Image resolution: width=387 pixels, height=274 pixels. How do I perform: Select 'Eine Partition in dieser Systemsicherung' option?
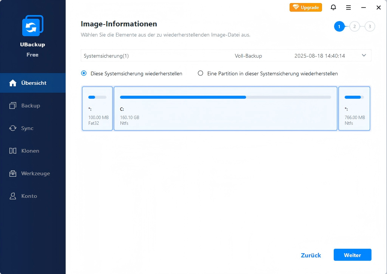200,73
